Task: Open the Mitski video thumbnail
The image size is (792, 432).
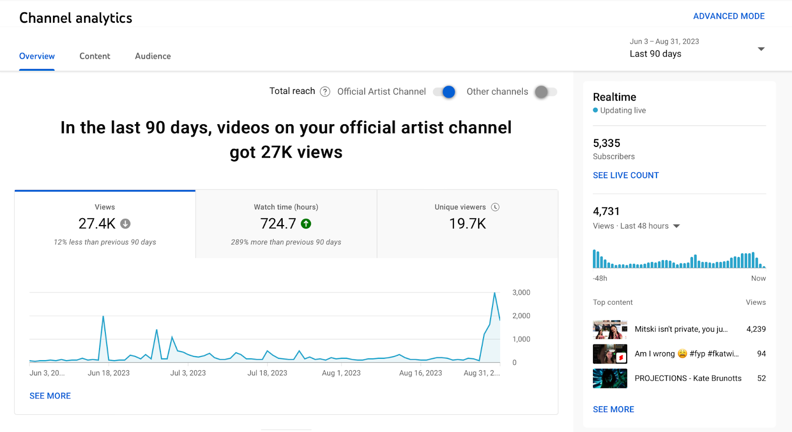Action: [x=610, y=329]
